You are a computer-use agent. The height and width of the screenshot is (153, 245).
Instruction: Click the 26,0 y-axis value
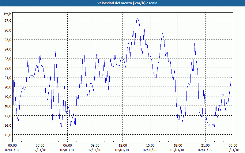point(8,30)
